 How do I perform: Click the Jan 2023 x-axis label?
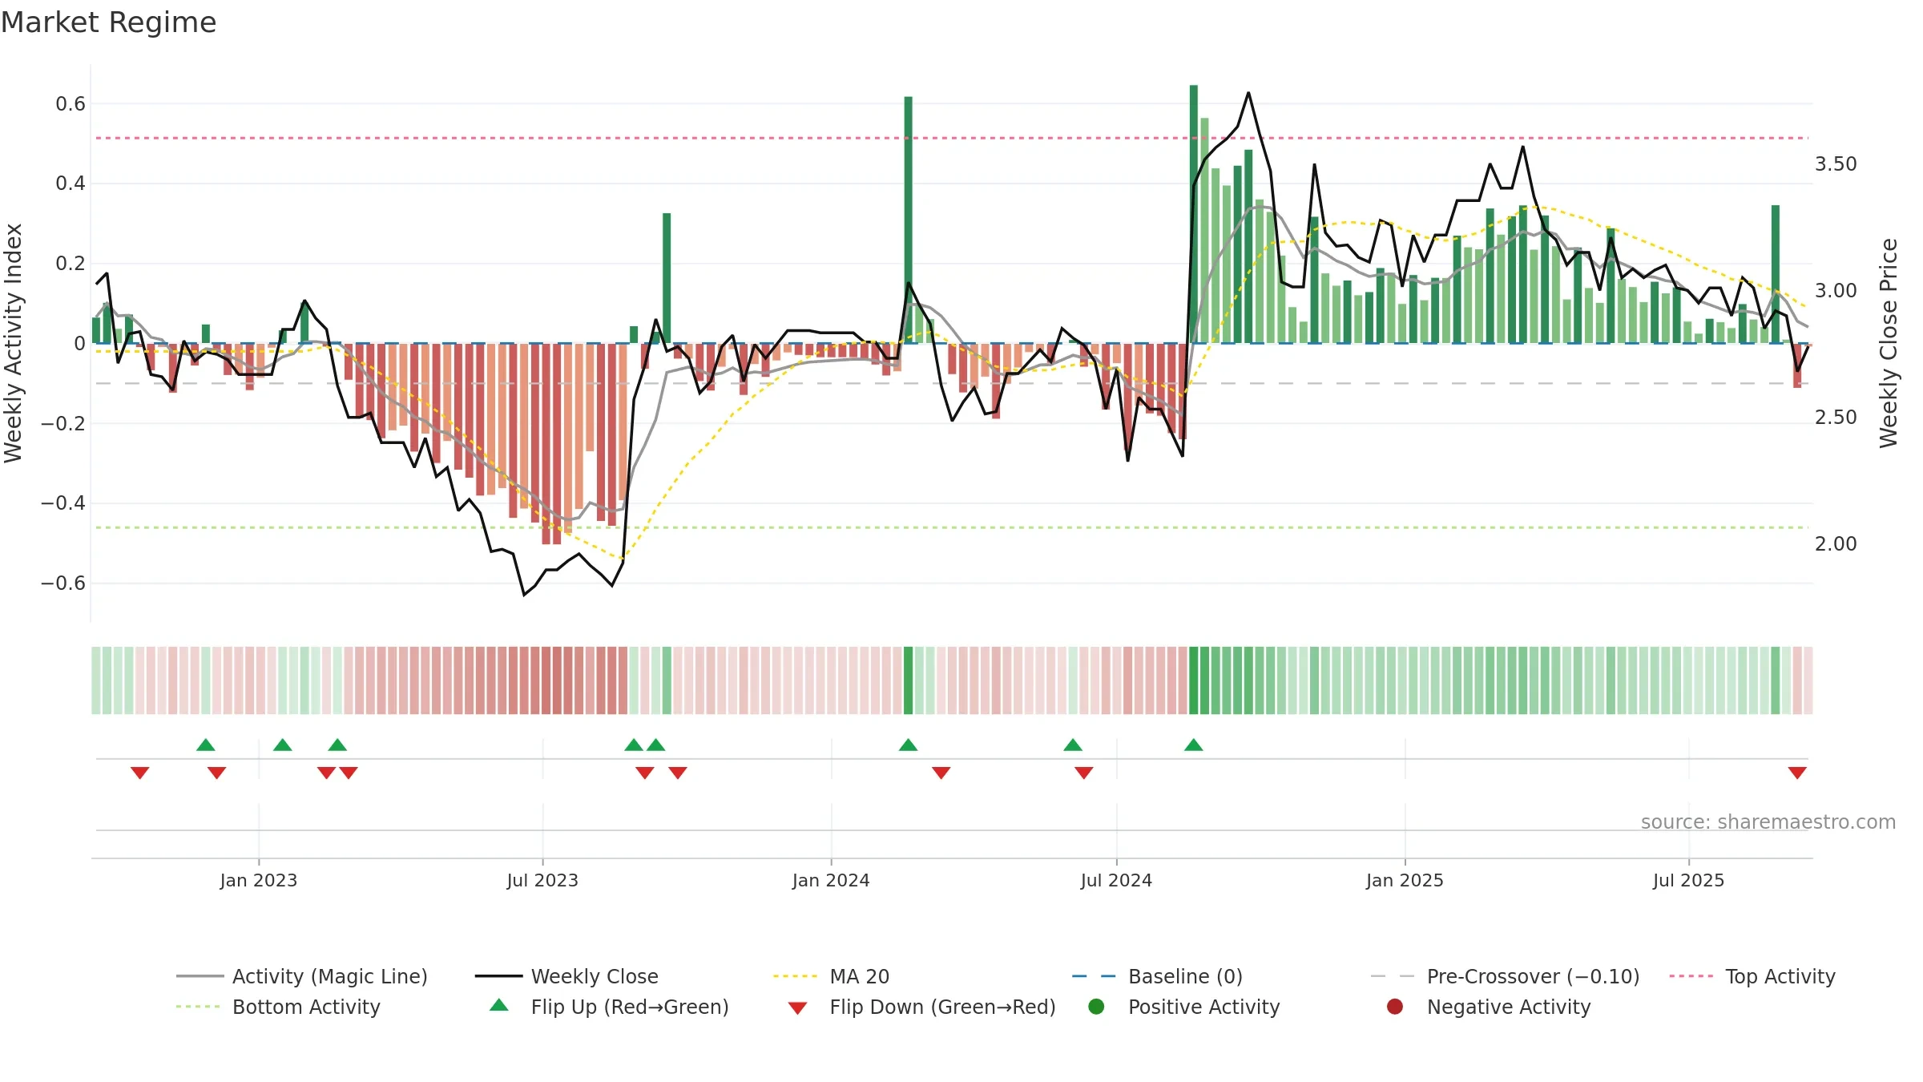tap(259, 880)
